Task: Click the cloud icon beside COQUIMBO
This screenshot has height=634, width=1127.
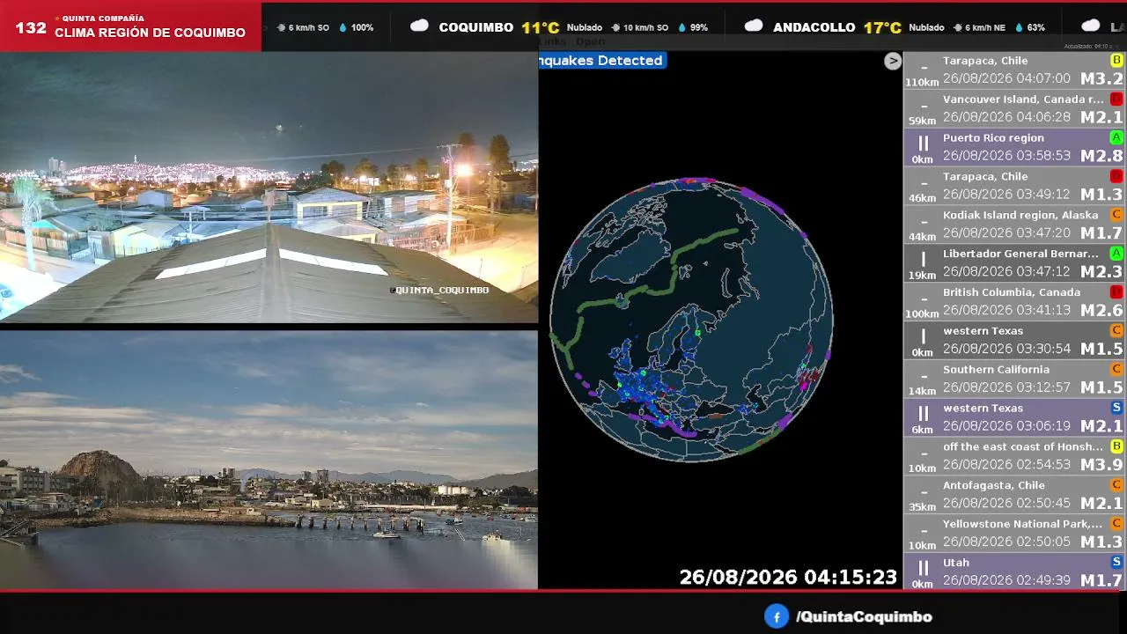Action: coord(420,26)
